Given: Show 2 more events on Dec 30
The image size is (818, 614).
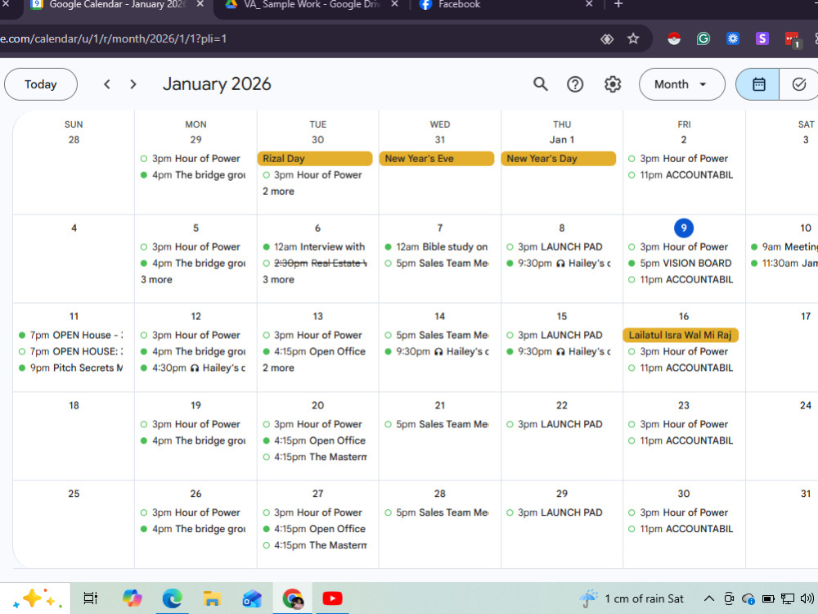Looking at the screenshot, I should pyautogui.click(x=279, y=192).
